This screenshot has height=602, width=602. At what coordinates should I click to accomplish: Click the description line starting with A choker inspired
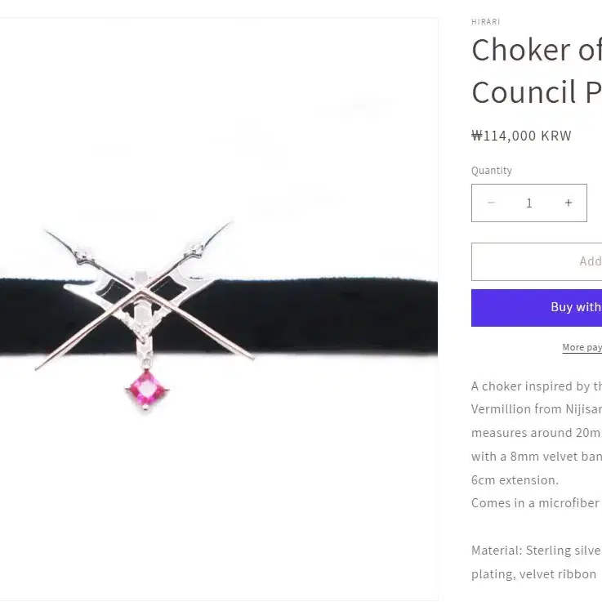[x=537, y=386]
